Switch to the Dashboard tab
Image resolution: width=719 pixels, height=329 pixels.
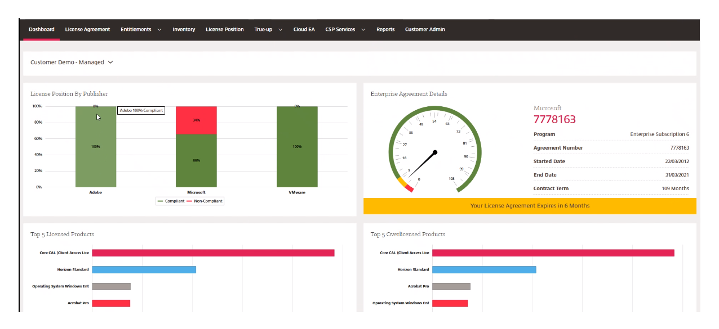41,29
